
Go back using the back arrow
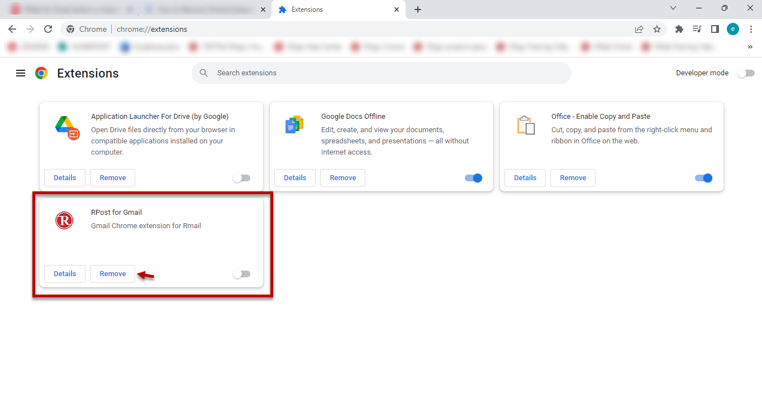tap(12, 29)
